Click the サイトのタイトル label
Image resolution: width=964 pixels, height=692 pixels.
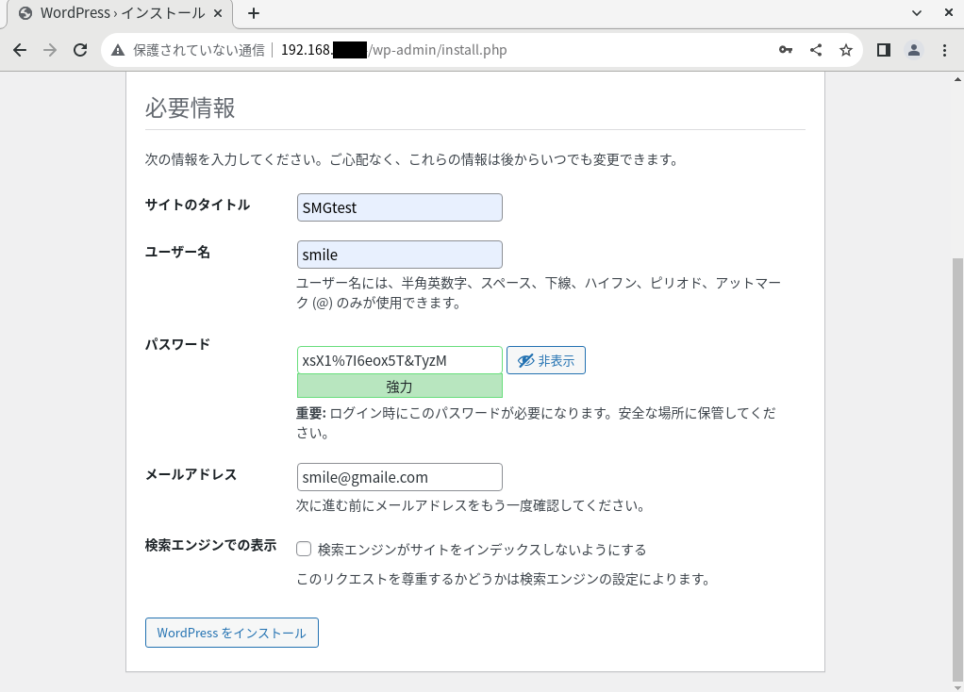click(197, 205)
